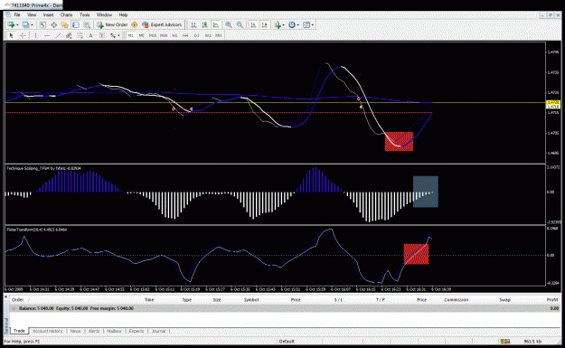This screenshot has height=348, width=565.
Task: Open the Charts menu
Action: [x=66, y=14]
